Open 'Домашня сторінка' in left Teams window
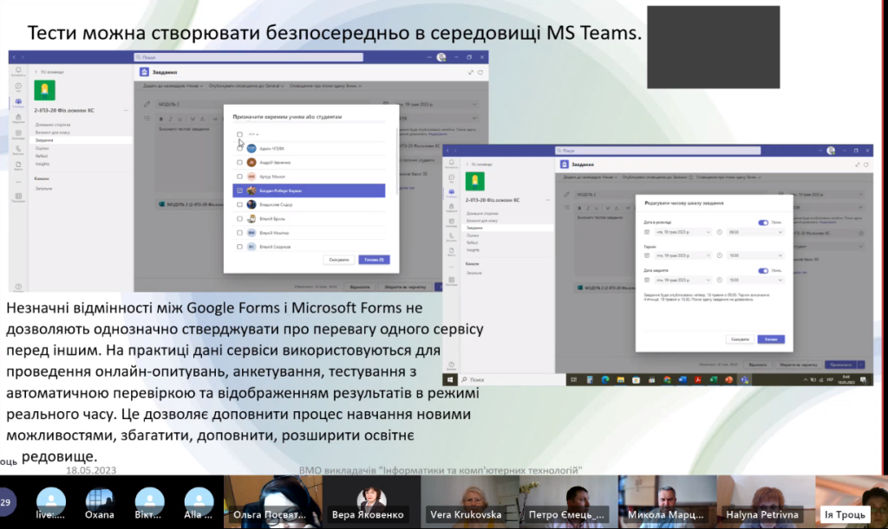888x529 pixels. 53,125
